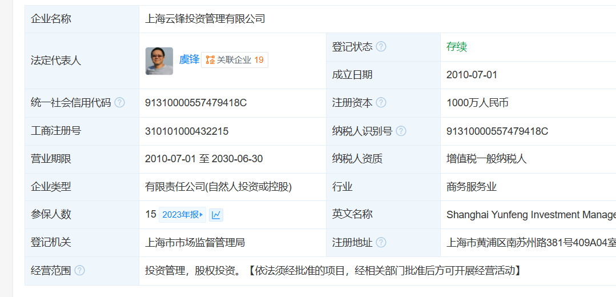Select business scope text 投资管理，股权投资
616x297 pixels.
[191, 271]
